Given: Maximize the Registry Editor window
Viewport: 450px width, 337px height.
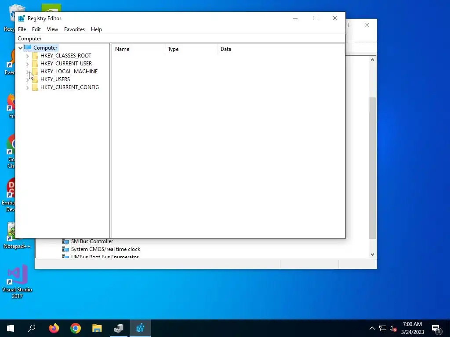Looking at the screenshot, I should click(x=315, y=18).
